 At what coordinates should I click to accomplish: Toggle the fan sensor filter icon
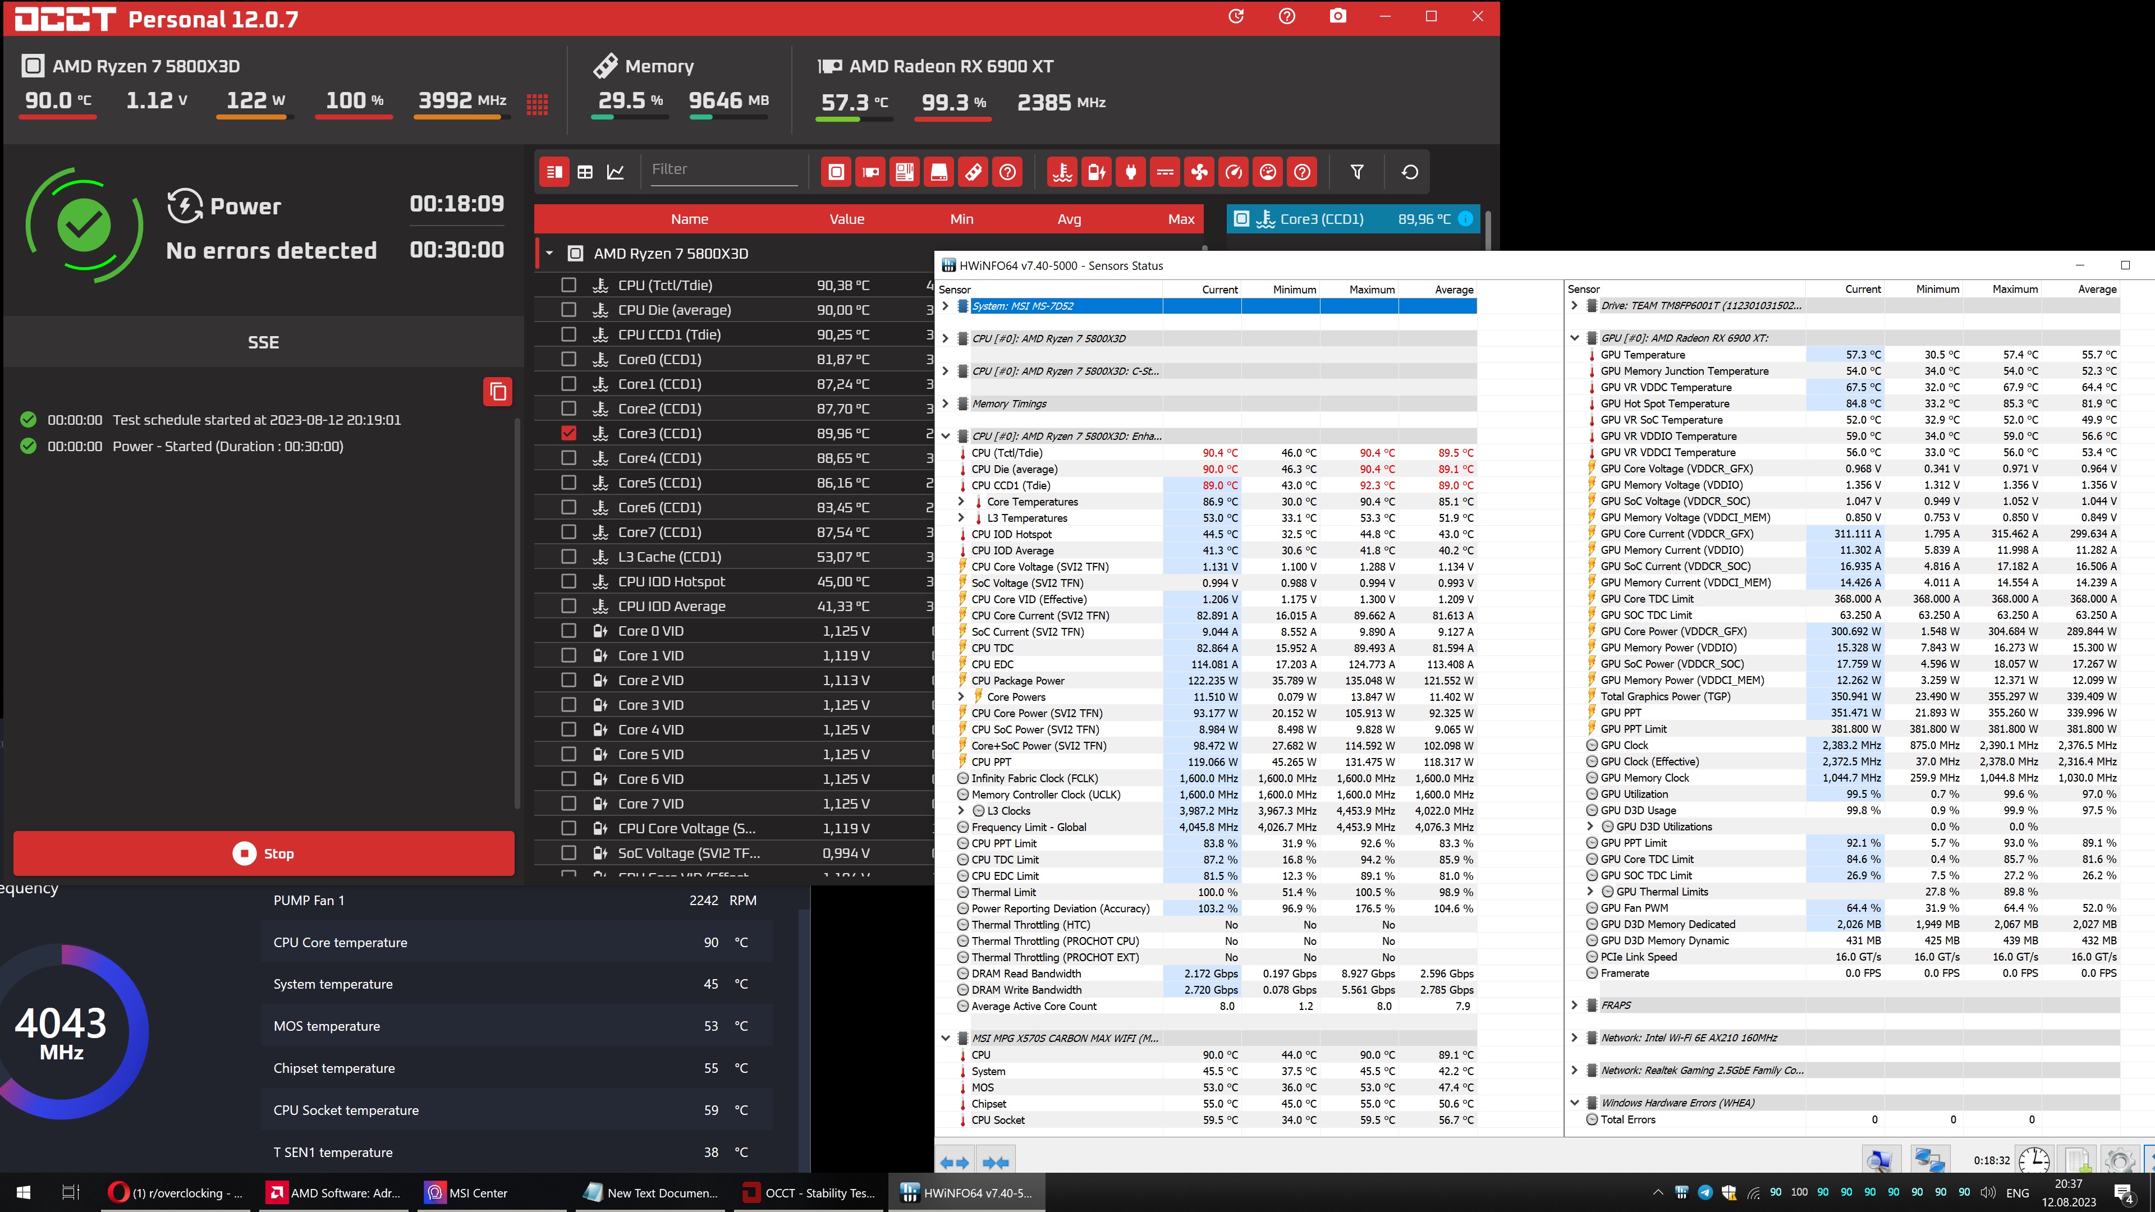[1199, 172]
